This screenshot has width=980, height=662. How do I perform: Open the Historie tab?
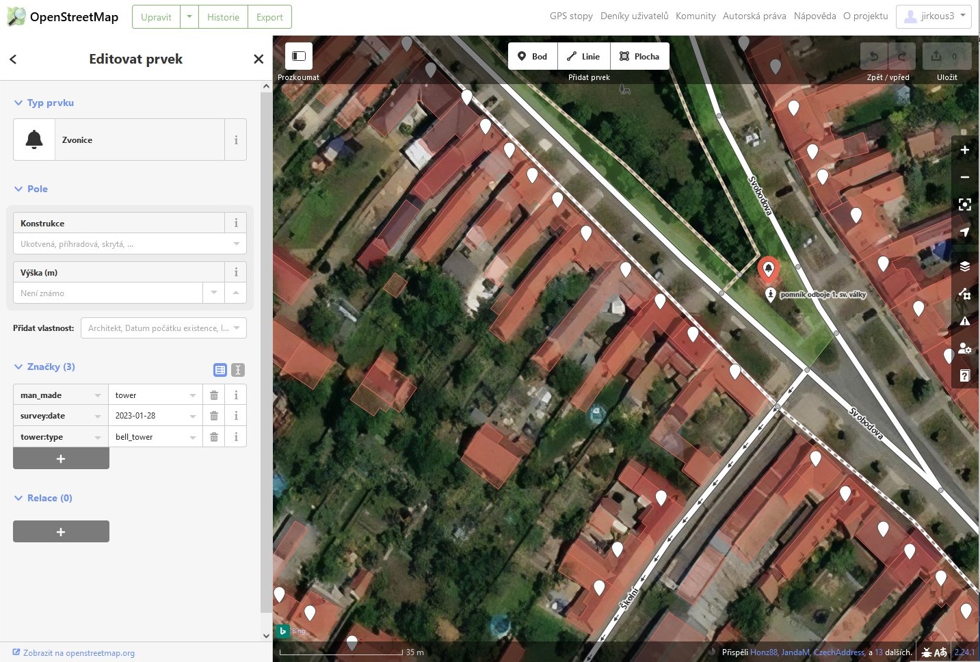(223, 17)
